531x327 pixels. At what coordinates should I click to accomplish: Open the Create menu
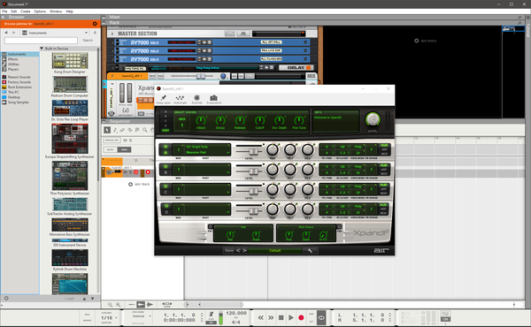pyautogui.click(x=26, y=11)
